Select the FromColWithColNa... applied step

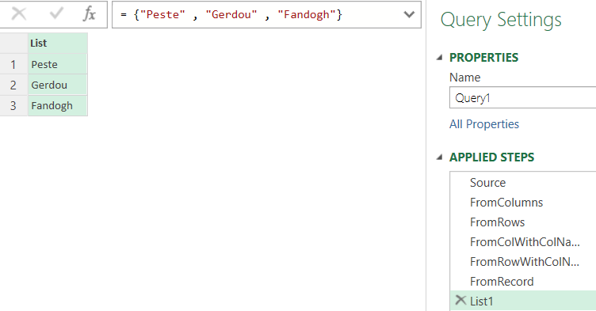pos(523,242)
